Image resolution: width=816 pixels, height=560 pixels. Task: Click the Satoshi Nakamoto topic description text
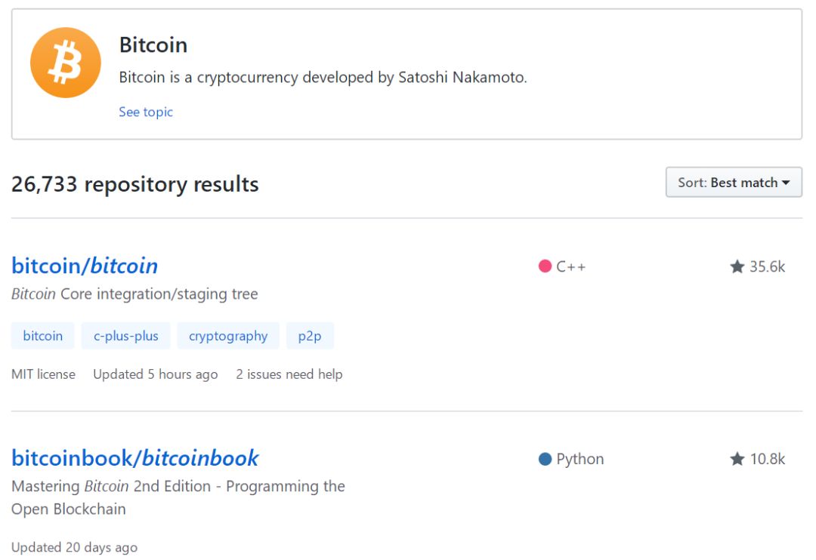tap(323, 78)
